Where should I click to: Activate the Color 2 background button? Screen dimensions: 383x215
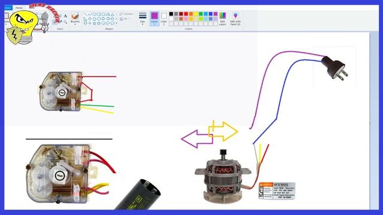(x=164, y=19)
